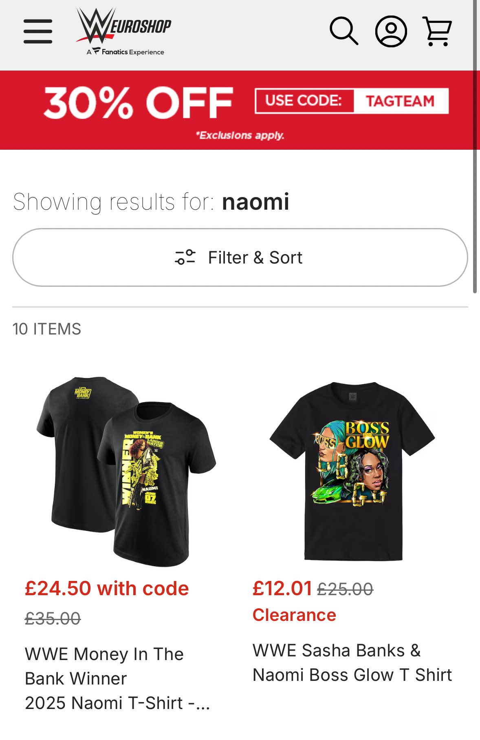Viewport: 480px width, 740px height.
Task: Click the 'USE CODE:' label
Action: (x=304, y=101)
